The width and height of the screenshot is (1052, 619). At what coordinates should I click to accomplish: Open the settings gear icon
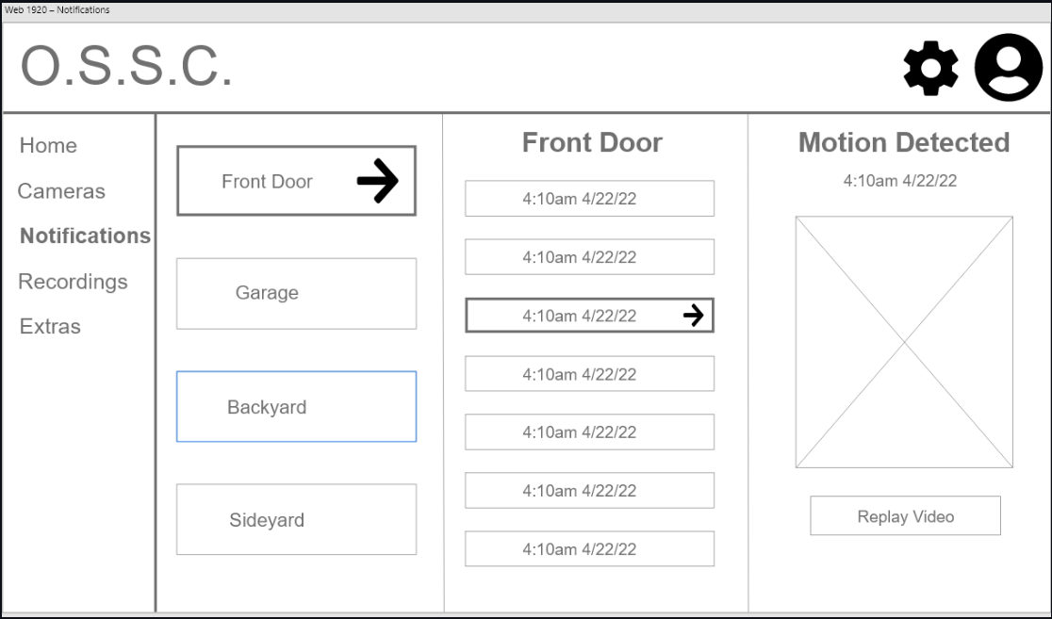pyautogui.click(x=929, y=67)
